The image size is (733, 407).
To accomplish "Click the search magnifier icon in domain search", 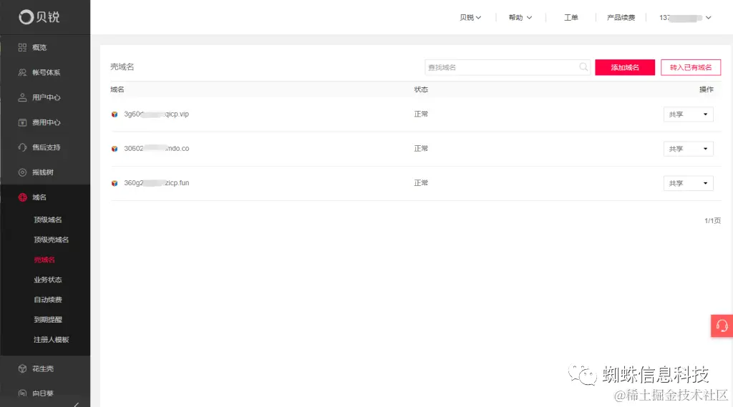I will (x=583, y=67).
